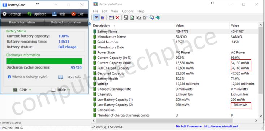Screen dimensions: 265x131
Task: Click the green discharge cycles progress bar
Action: point(44,61)
